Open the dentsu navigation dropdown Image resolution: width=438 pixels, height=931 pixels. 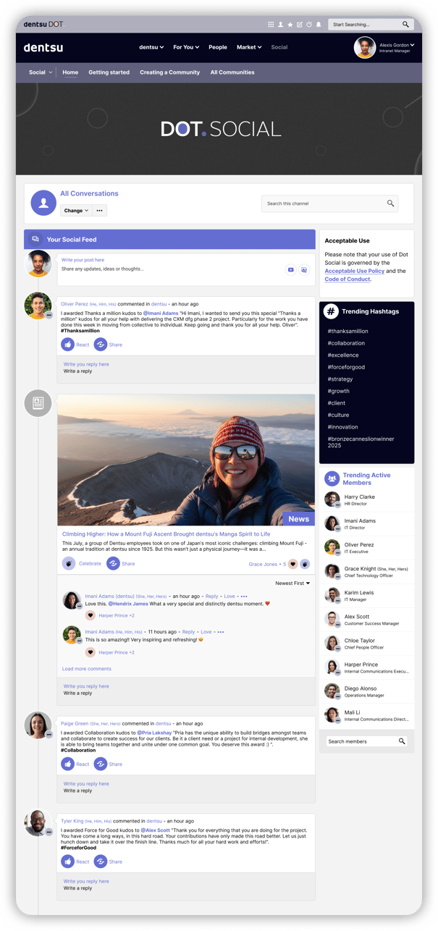click(x=151, y=47)
